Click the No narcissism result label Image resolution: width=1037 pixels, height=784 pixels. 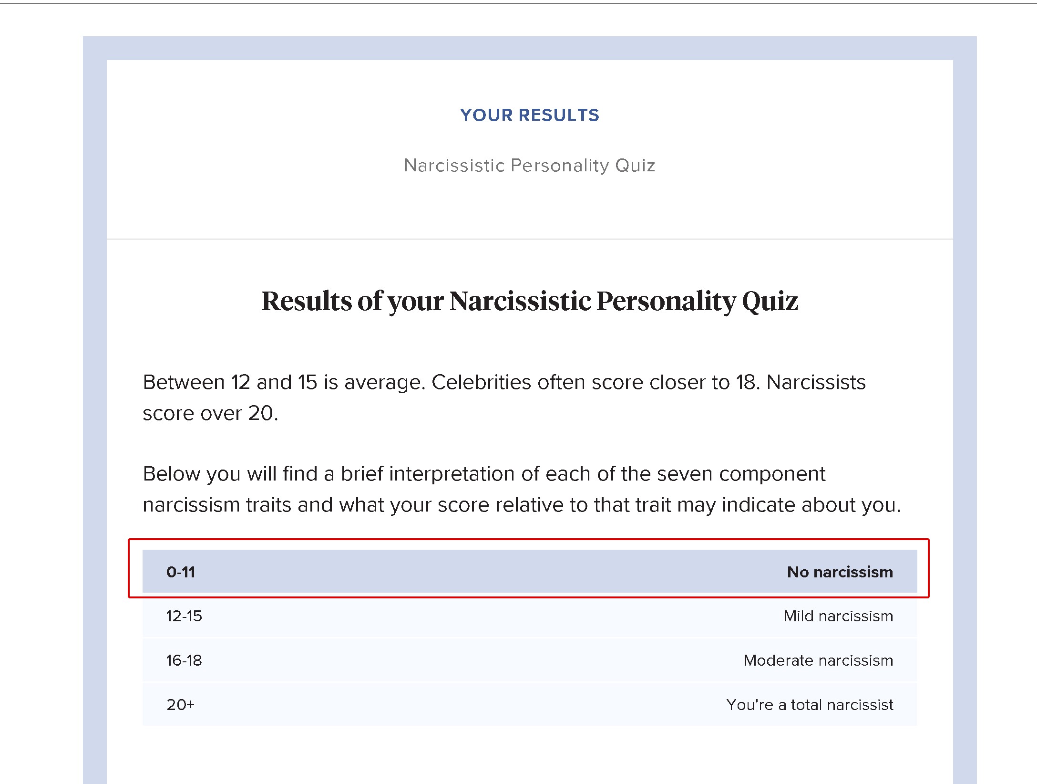tap(840, 572)
